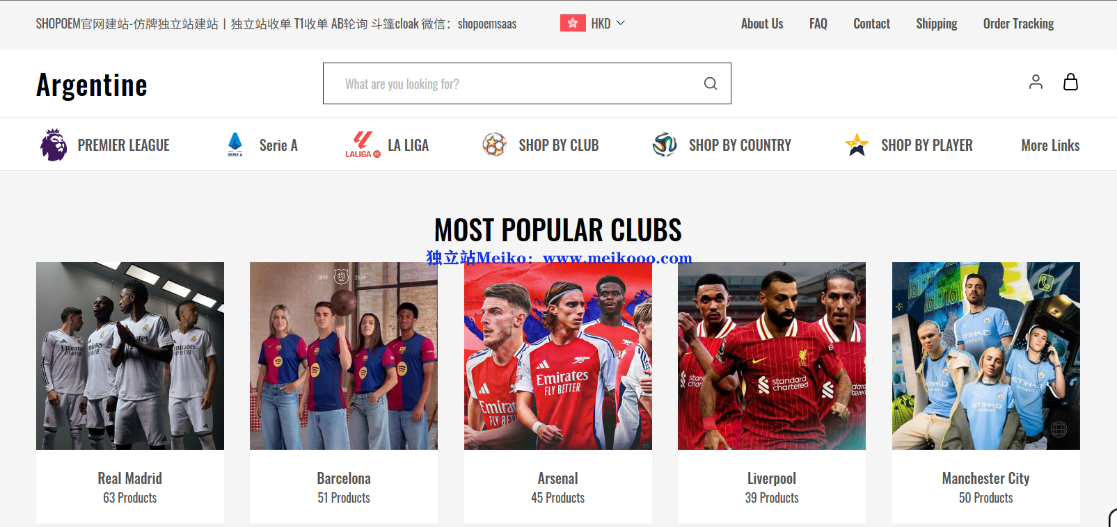
Task: Click the Argentine site logo
Action: click(x=92, y=86)
